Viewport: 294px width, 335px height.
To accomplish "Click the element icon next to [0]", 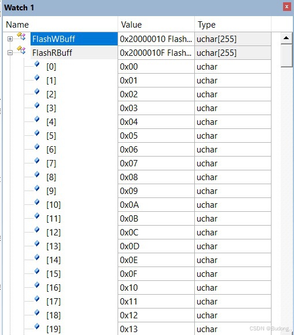I will 37,64.
